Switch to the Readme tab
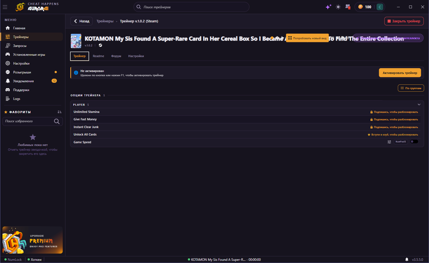The height and width of the screenshot is (263, 429). pos(98,56)
